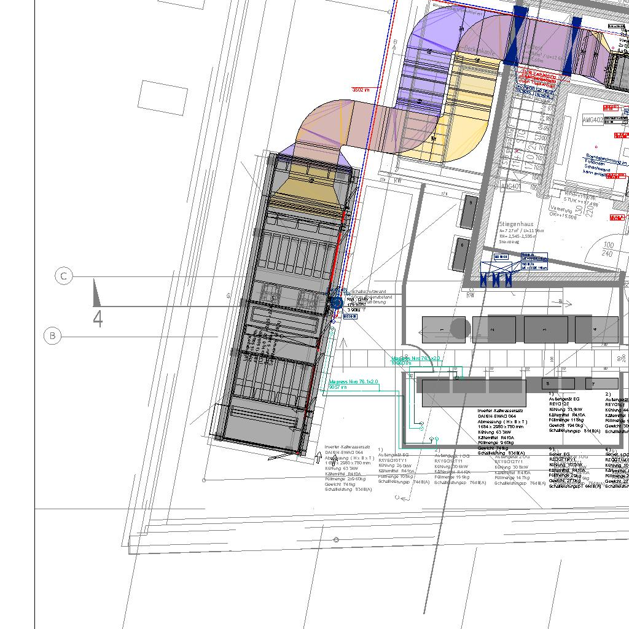The height and width of the screenshot is (629, 629).
Task: Click the AMG402 room tag
Action: 593,121
